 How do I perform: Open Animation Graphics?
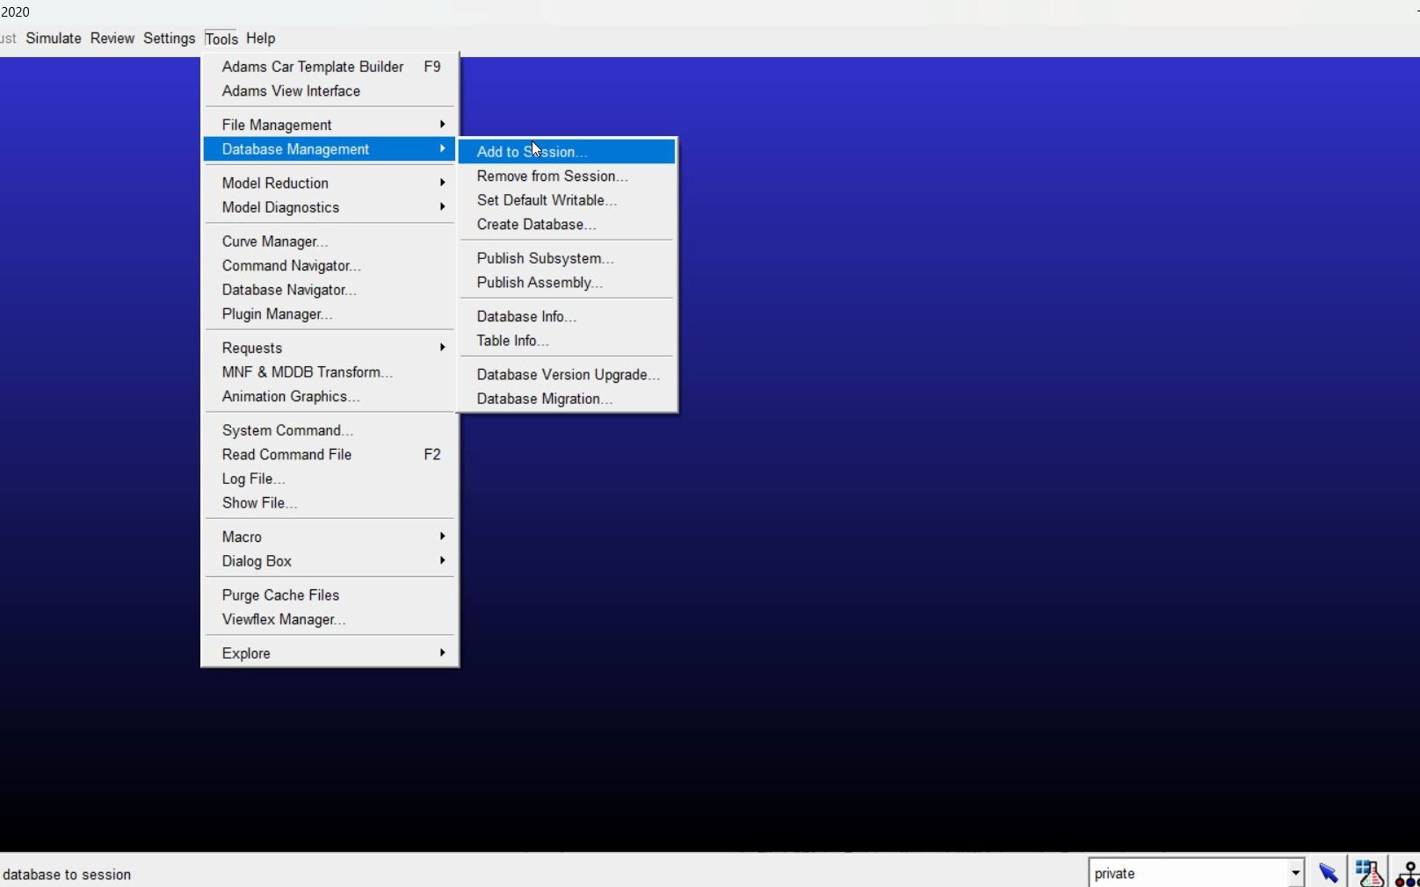[330, 396]
